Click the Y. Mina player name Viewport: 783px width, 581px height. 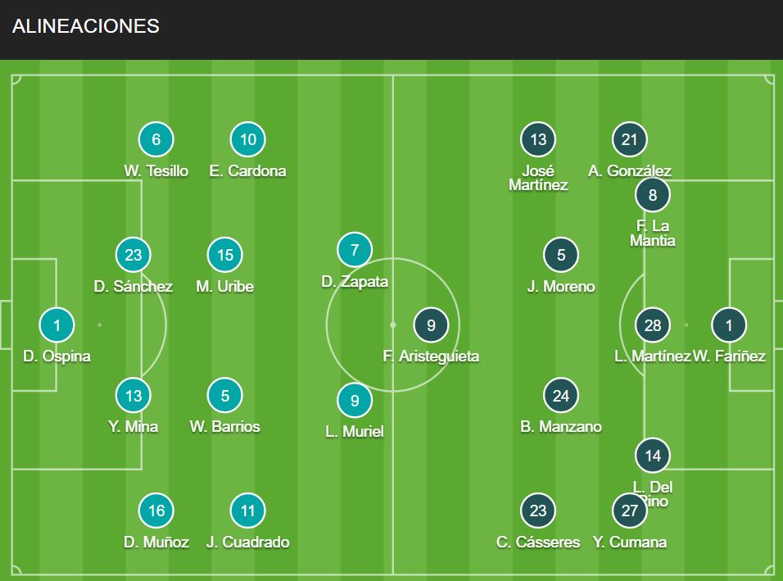(x=134, y=427)
